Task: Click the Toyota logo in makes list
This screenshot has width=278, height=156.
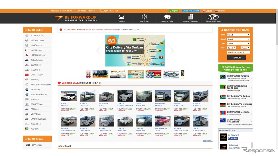Action: (x=27, y=35)
